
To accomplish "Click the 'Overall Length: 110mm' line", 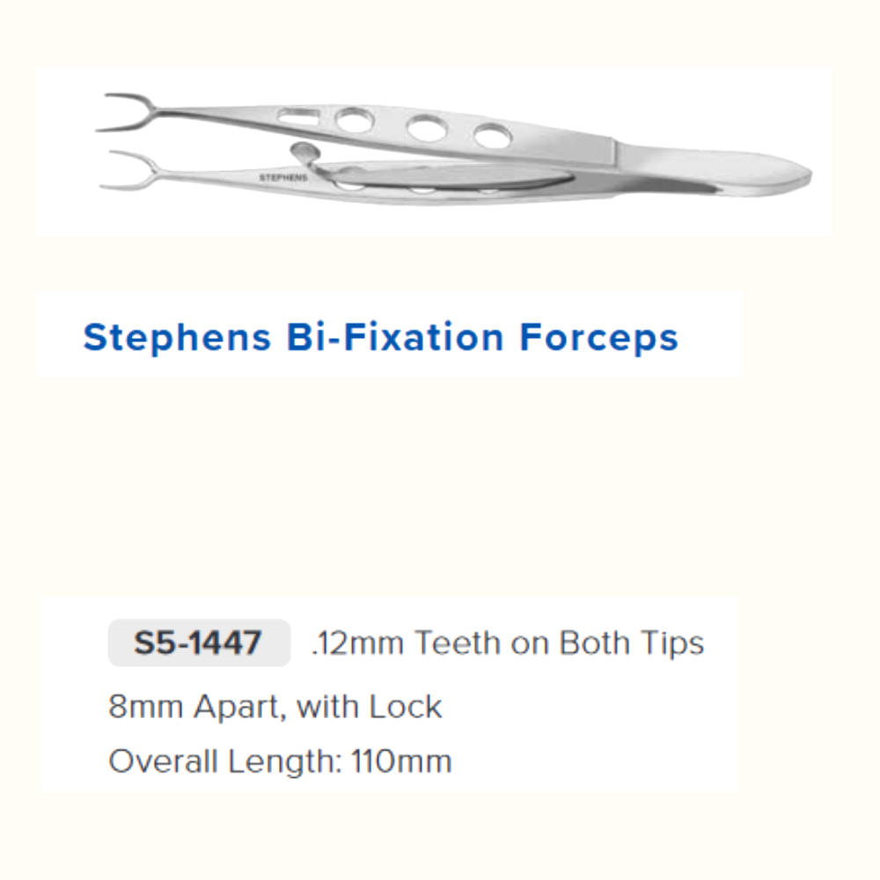I will pyautogui.click(x=280, y=761).
